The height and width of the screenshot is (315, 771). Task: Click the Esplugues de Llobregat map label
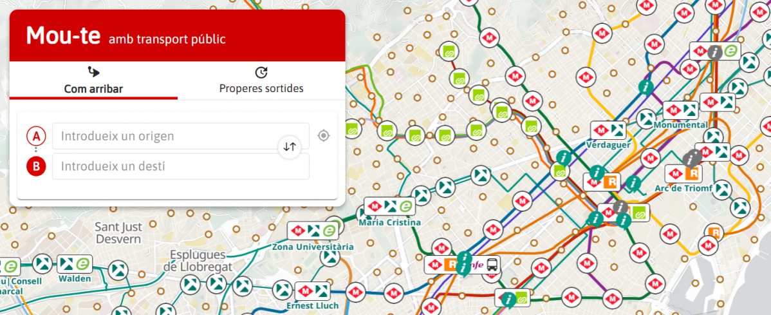click(198, 260)
